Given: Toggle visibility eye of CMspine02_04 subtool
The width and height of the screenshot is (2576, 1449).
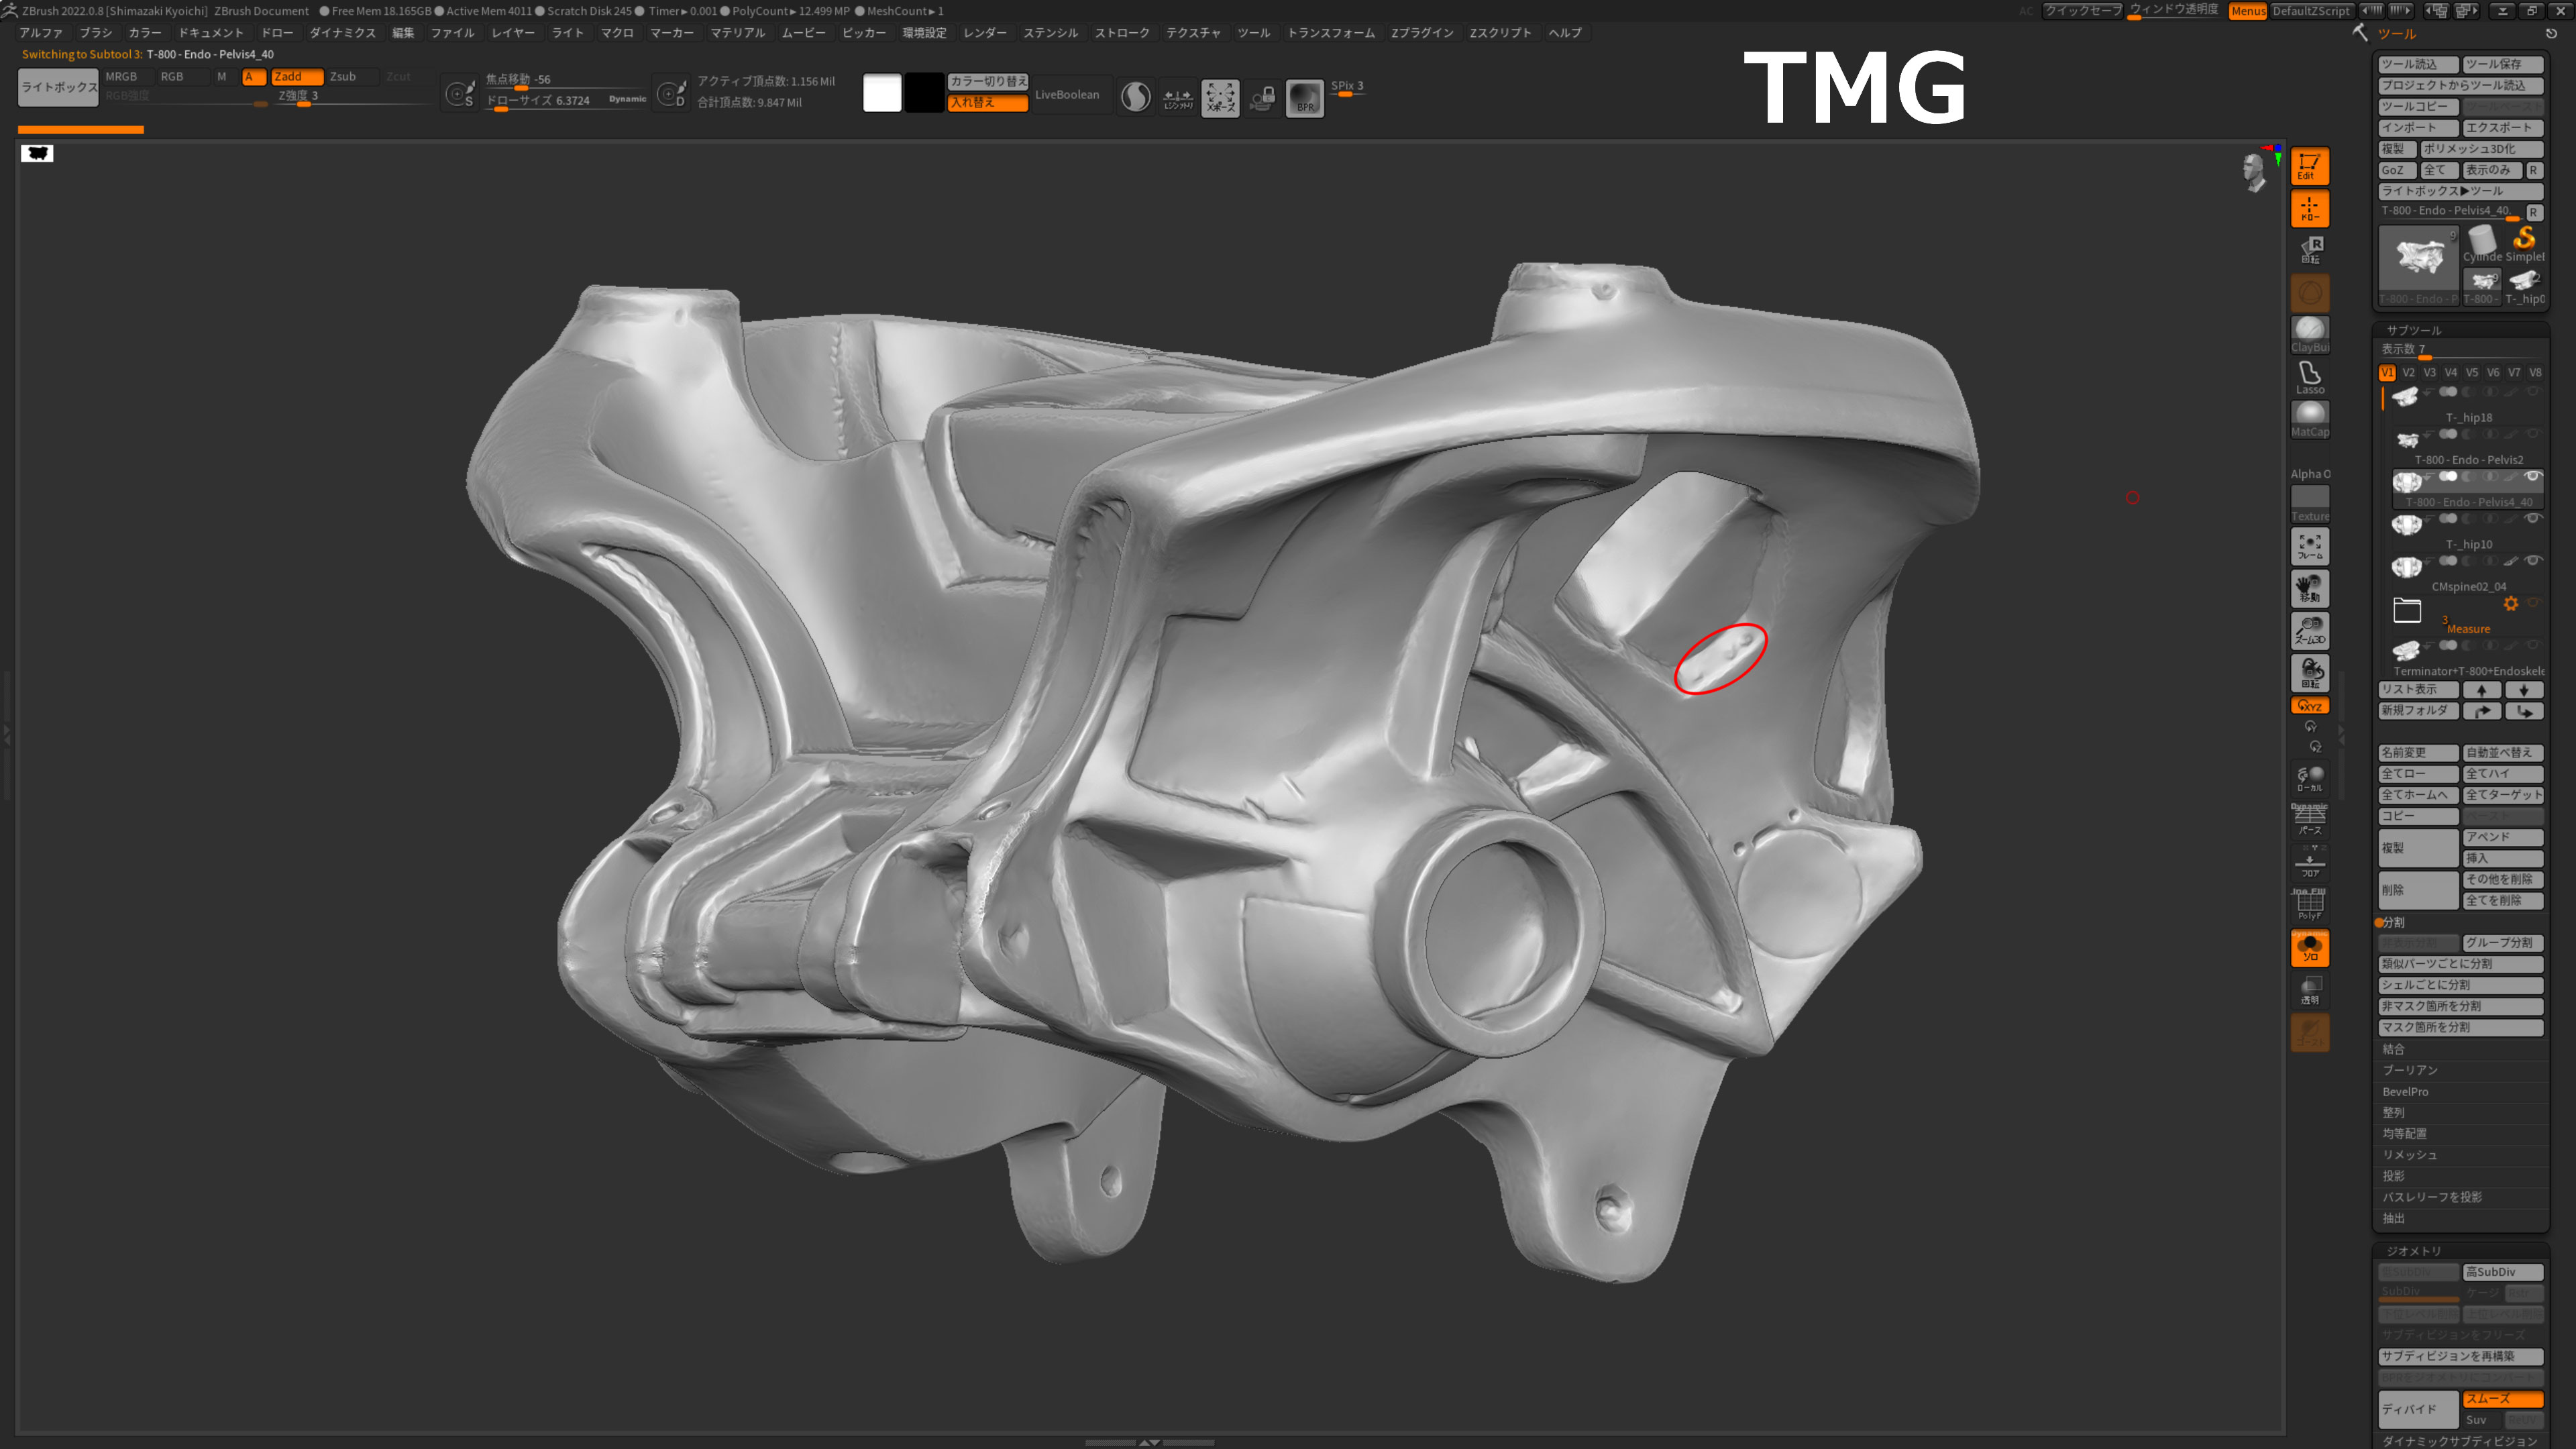Looking at the screenshot, I should (x=2533, y=560).
